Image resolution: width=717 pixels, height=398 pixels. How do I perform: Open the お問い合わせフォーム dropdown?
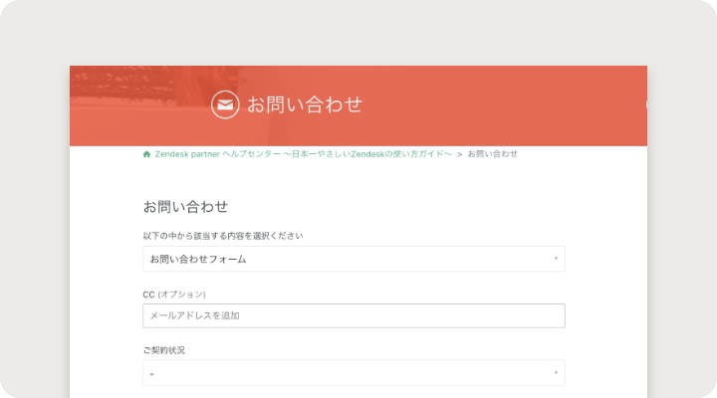point(354,259)
